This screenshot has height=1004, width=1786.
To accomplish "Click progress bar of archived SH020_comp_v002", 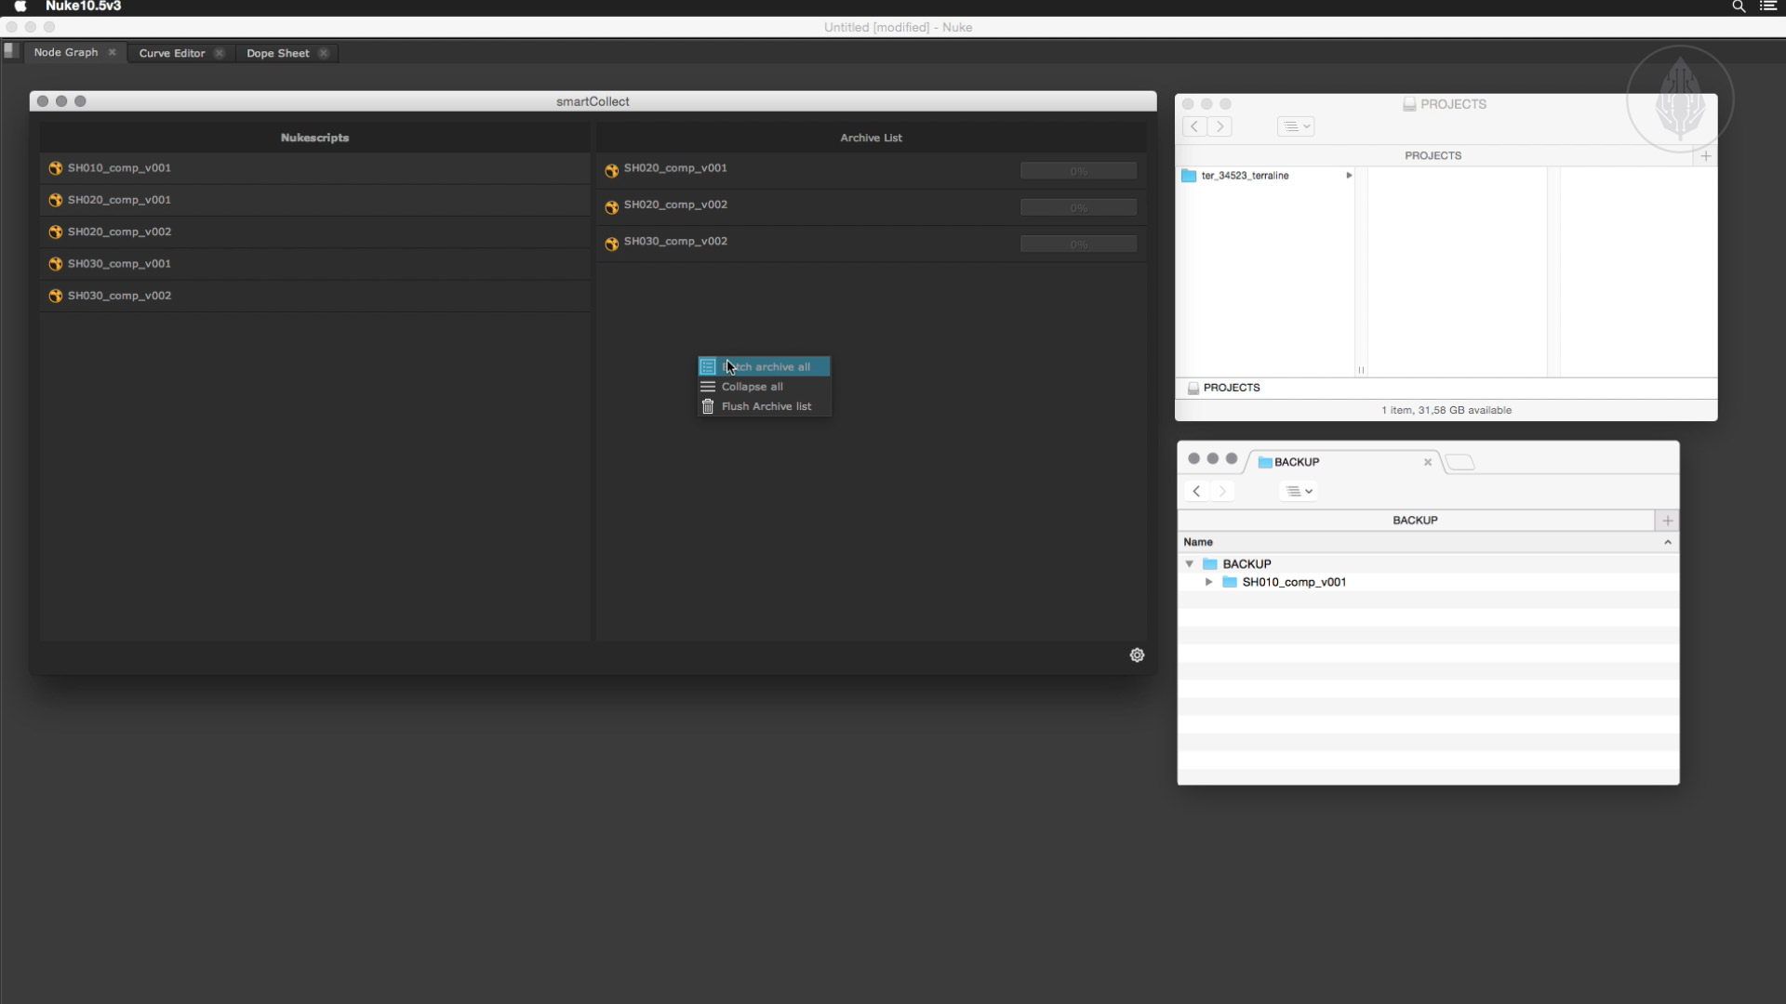I will coord(1079,207).
